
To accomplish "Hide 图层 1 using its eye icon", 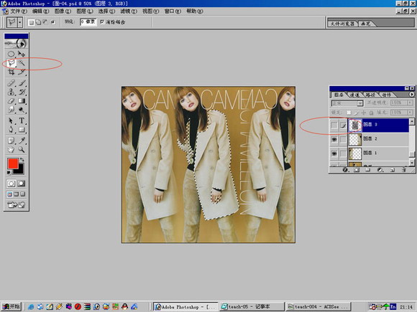I will (334, 153).
